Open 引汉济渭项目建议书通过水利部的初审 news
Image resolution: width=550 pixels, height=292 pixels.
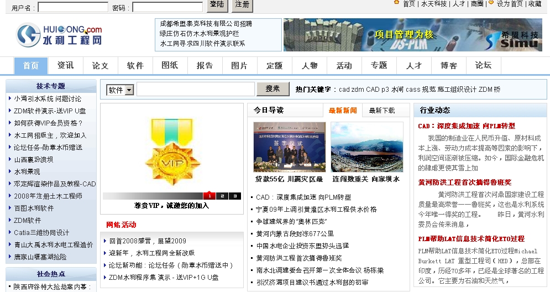[312, 283]
